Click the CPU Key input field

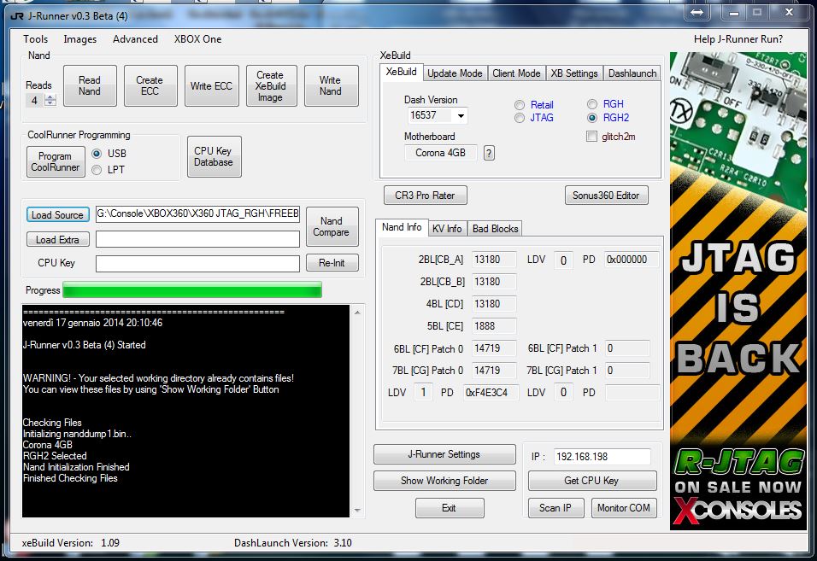coord(197,263)
